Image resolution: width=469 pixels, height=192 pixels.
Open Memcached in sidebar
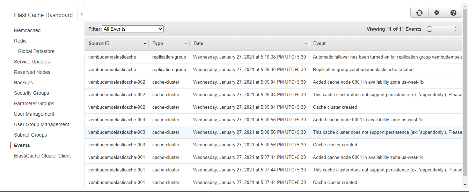tap(27, 30)
